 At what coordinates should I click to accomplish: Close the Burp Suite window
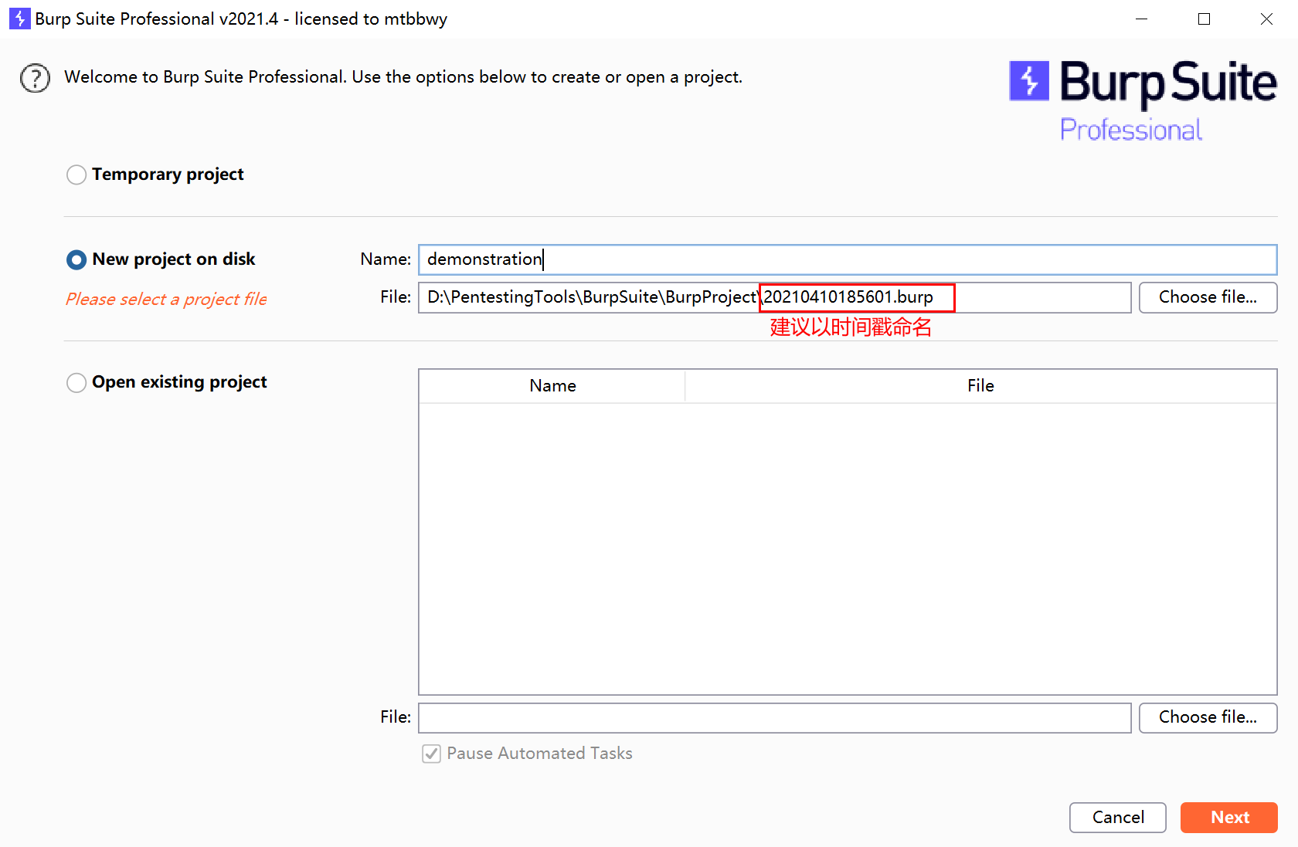pyautogui.click(x=1266, y=19)
